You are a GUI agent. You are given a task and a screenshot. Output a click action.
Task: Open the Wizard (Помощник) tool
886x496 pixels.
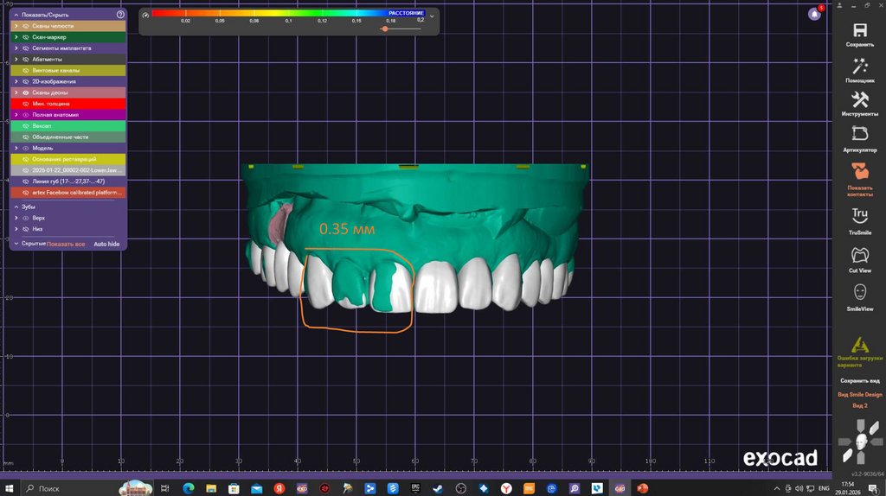860,67
